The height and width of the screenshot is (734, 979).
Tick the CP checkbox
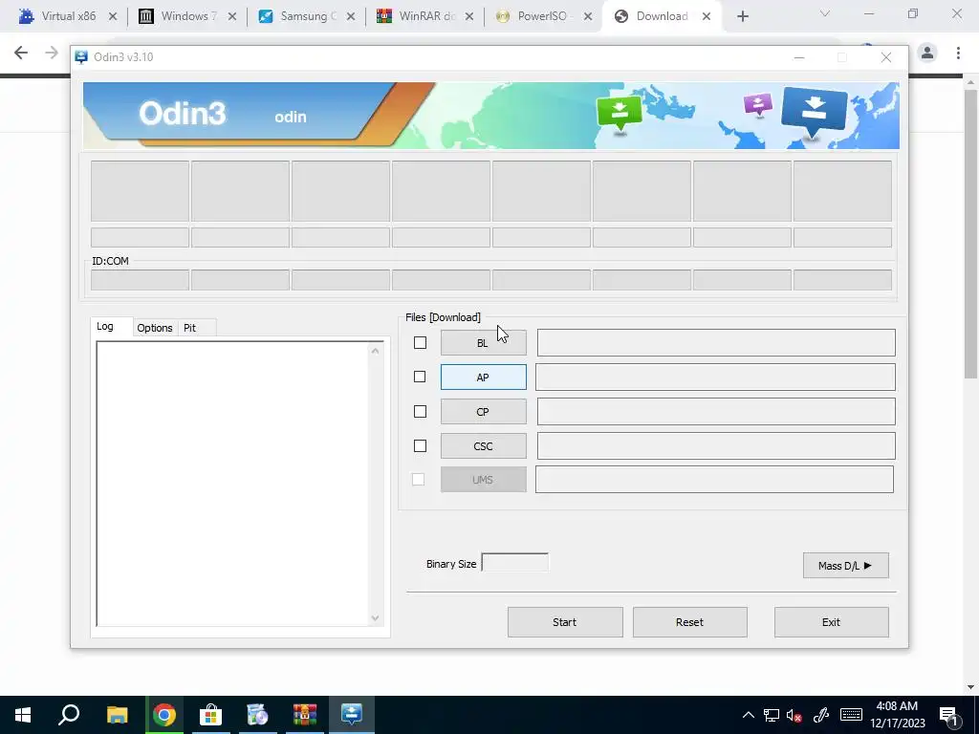[421, 411]
